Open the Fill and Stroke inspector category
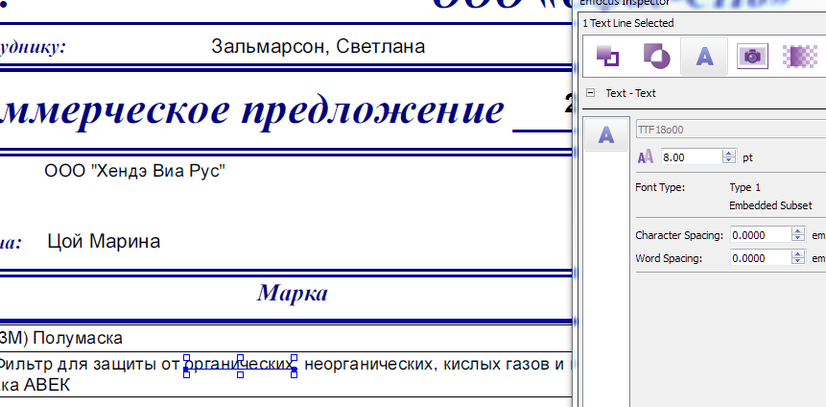This screenshot has width=826, height=407. coord(607,56)
